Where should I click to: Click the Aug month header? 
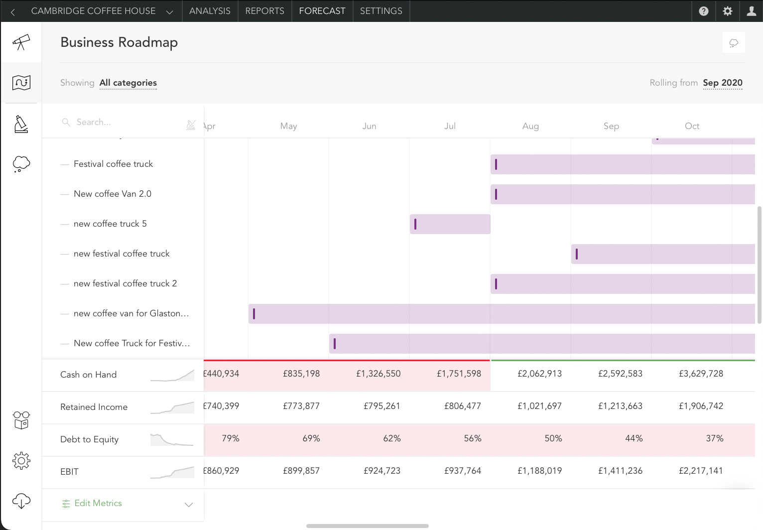530,126
